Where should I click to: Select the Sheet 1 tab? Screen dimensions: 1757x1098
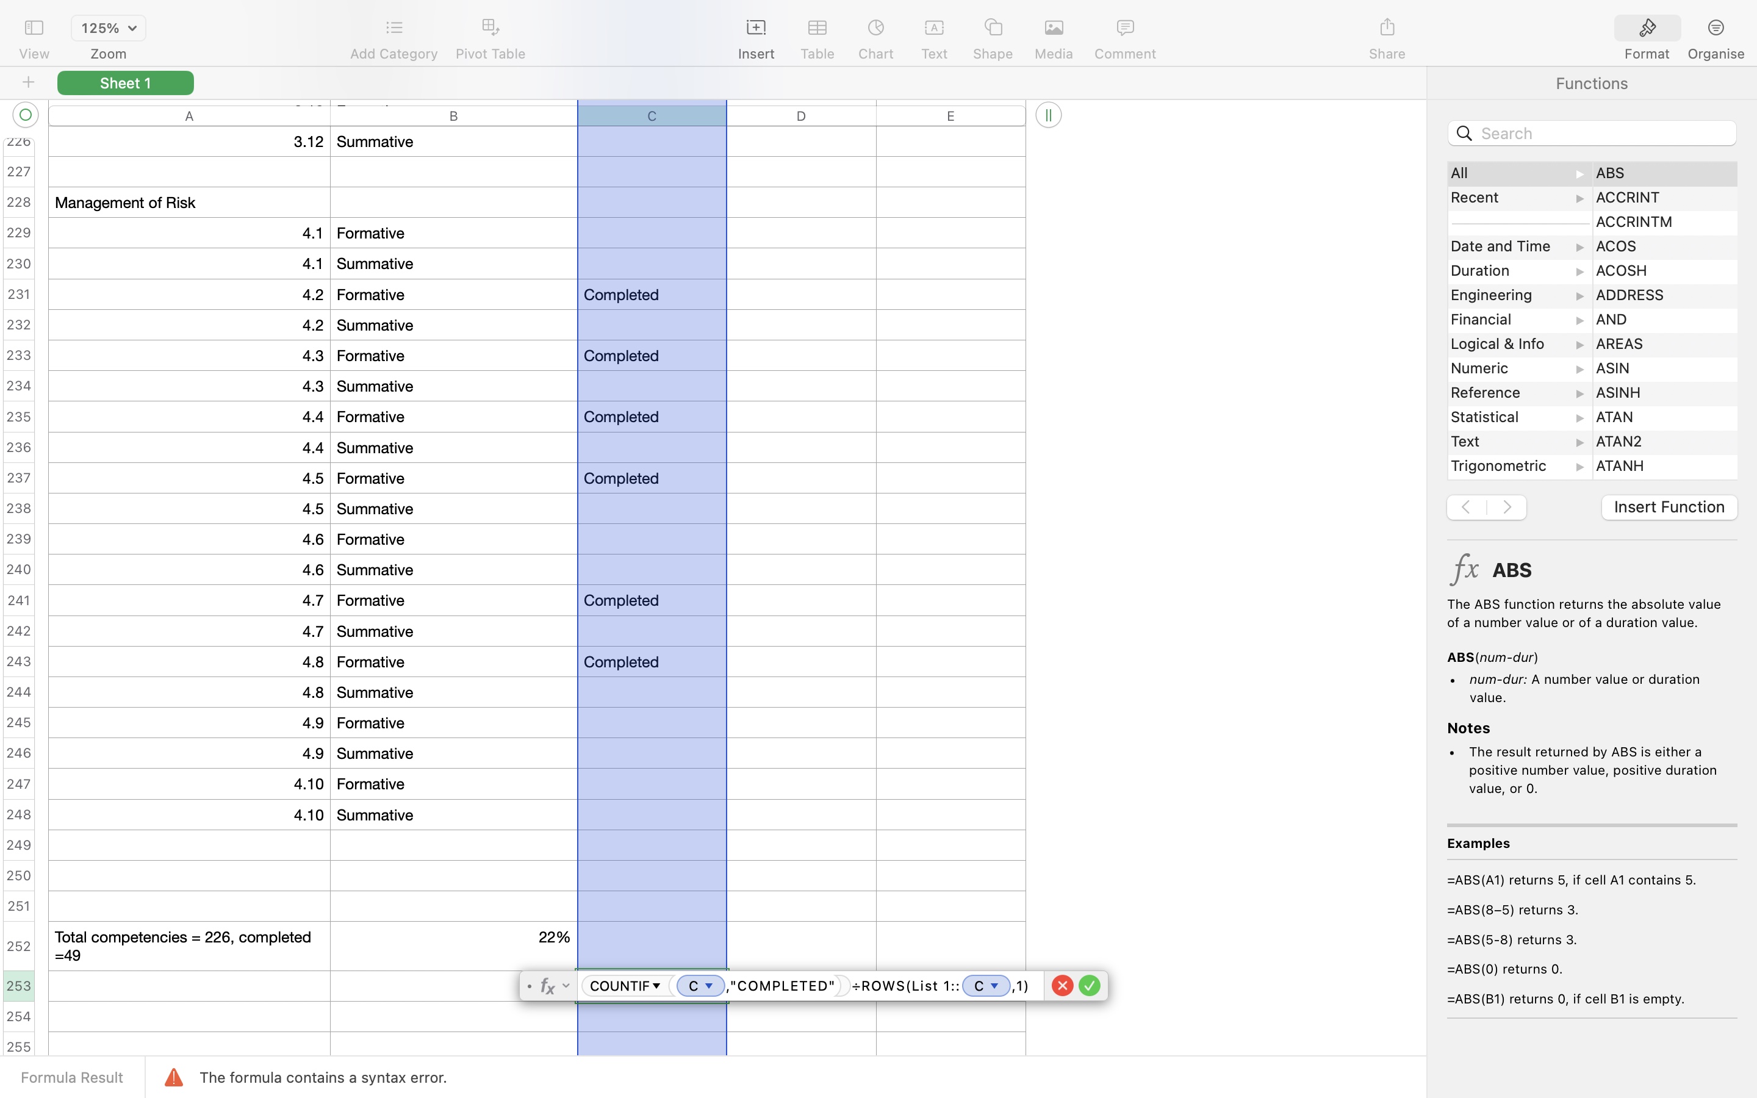click(125, 83)
